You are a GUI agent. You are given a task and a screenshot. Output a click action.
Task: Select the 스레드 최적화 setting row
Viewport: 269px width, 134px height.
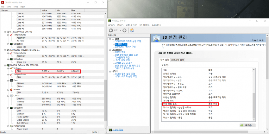[207, 73]
